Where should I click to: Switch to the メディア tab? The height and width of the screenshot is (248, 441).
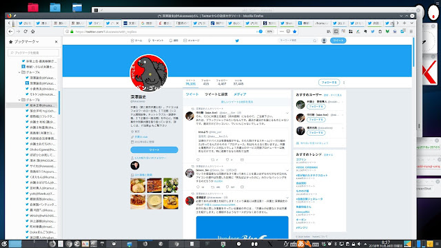[x=240, y=94]
